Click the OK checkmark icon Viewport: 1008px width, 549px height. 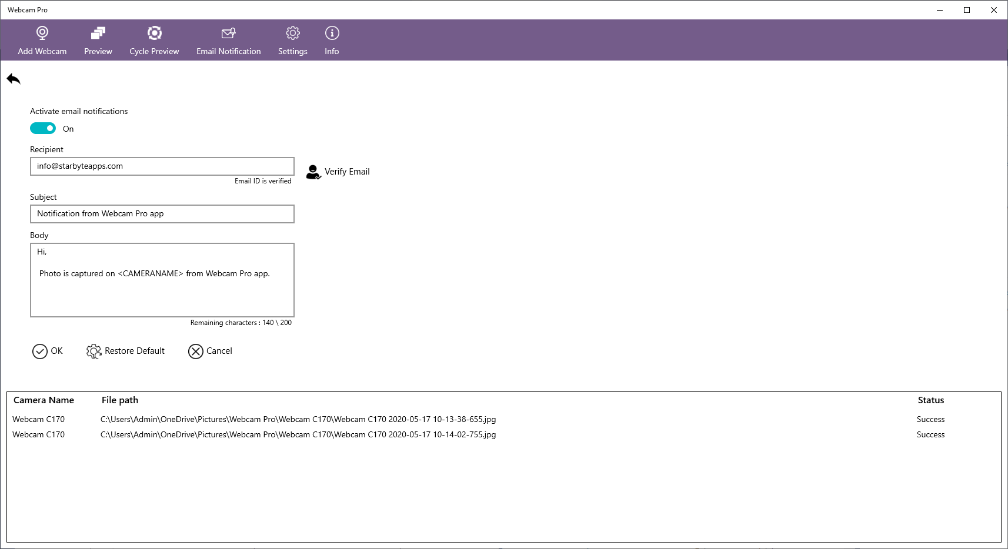tap(39, 351)
